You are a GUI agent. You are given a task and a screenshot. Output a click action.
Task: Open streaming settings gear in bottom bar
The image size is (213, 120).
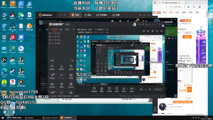click(x=150, y=89)
